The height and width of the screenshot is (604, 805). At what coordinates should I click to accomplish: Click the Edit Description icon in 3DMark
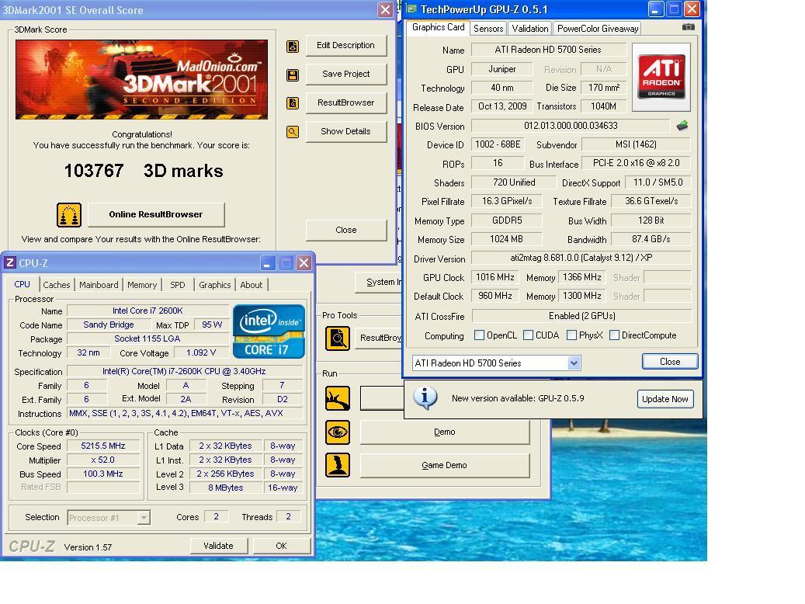click(293, 47)
